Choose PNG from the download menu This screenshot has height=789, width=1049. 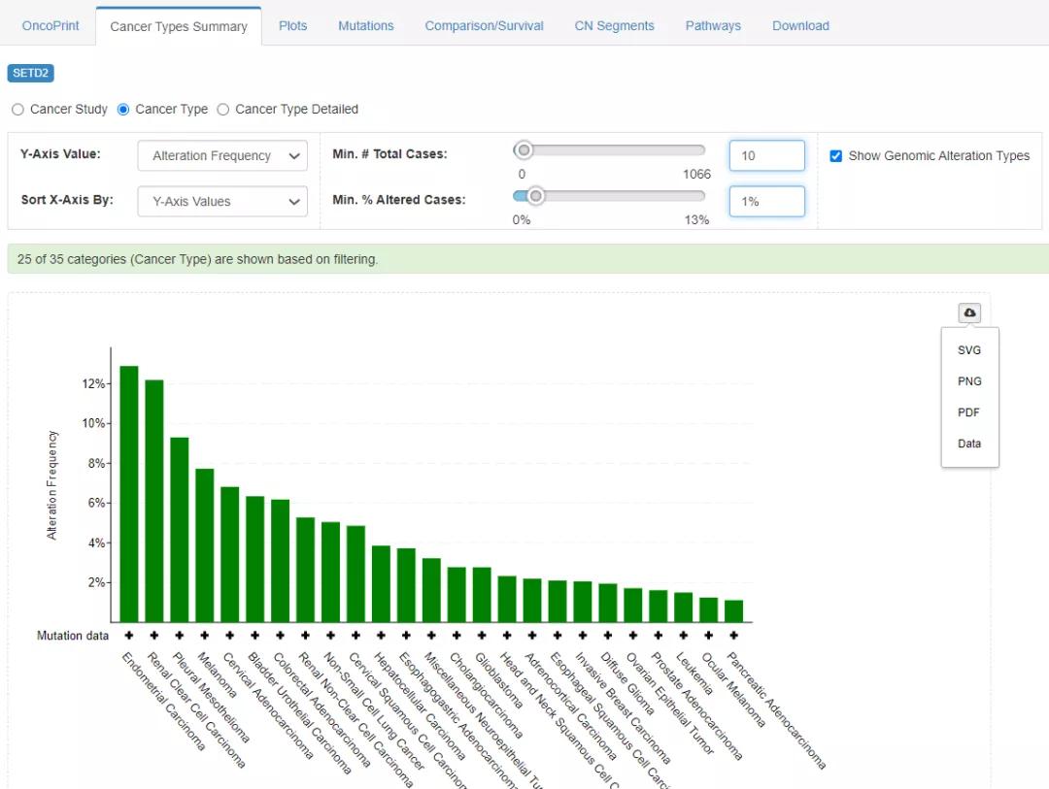[969, 381]
